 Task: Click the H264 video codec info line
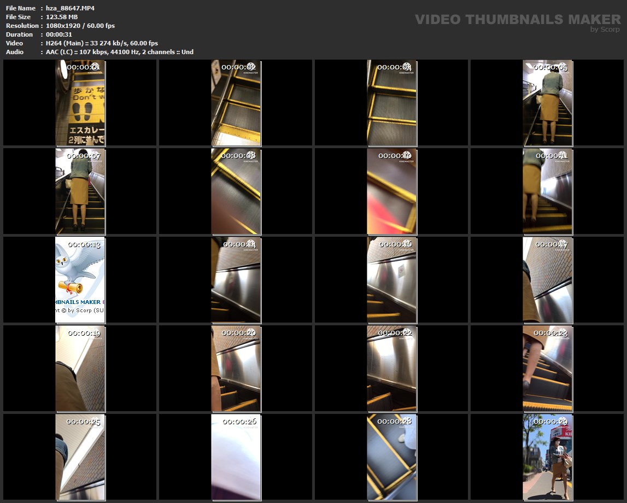102,43
